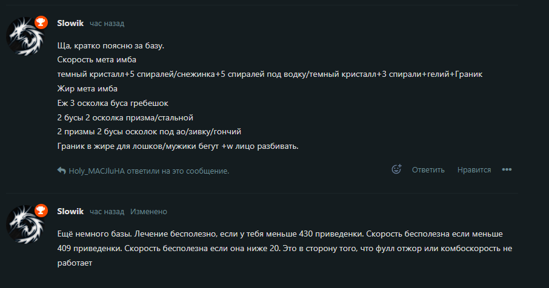Open the emoji reaction picker icon

(x=396, y=169)
